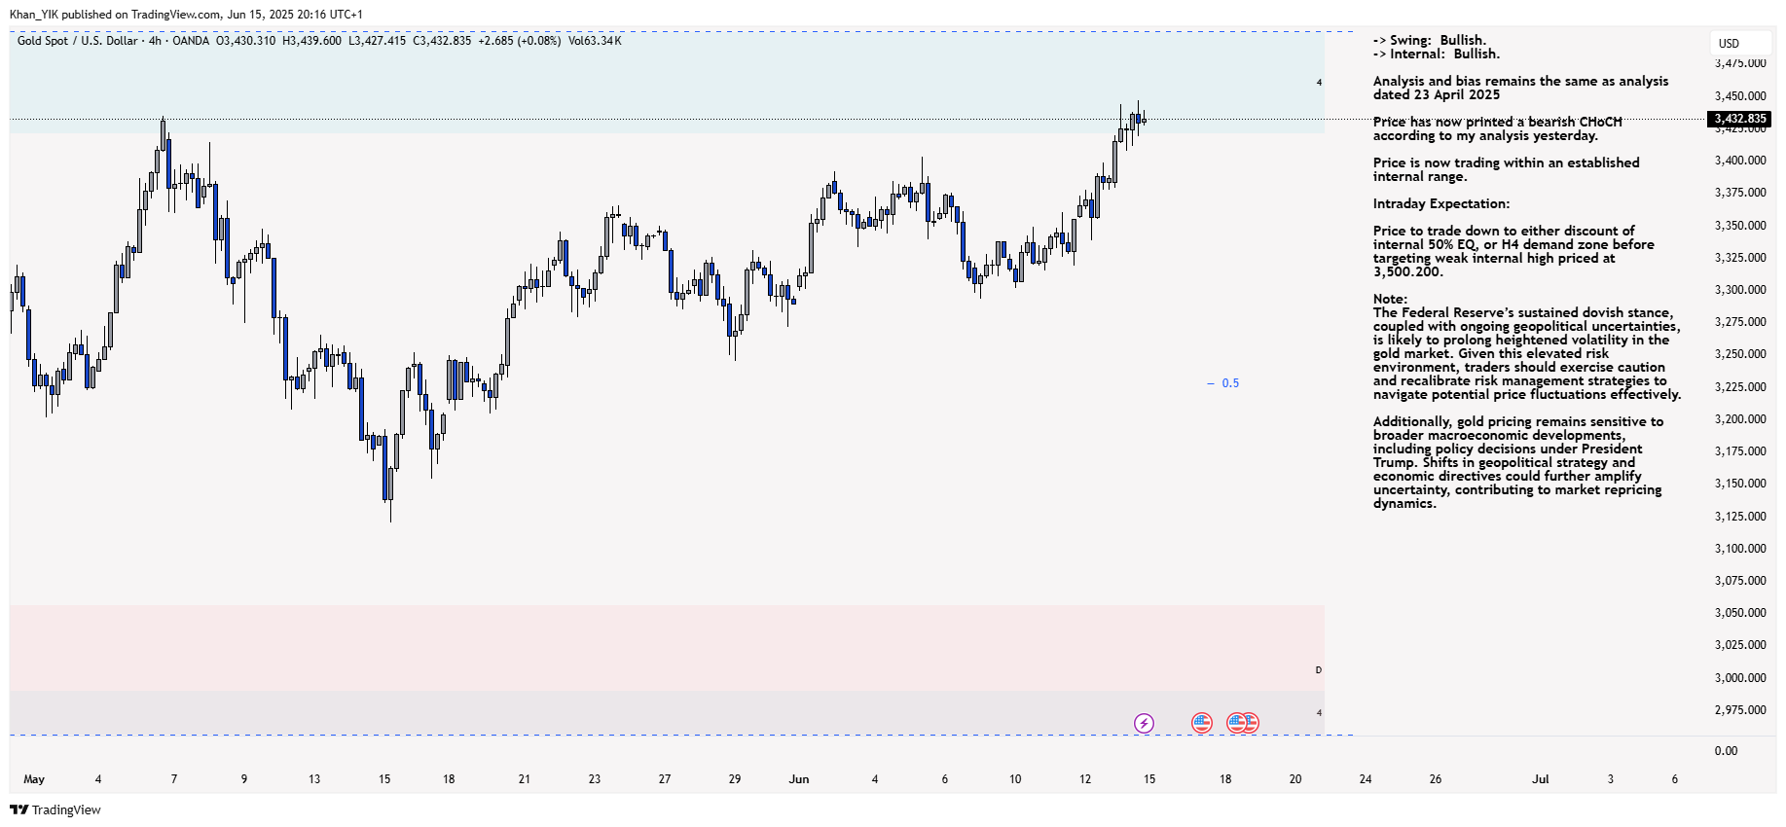Click the 3,300.000 price axis label
Screen dimensions: 1786x827
(1740, 290)
